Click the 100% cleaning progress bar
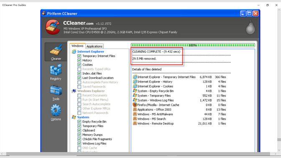 tap(193, 45)
